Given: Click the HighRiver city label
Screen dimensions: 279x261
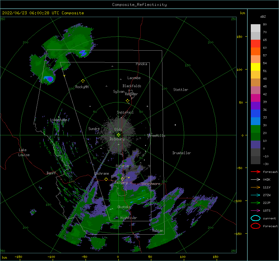Looking at the screenshot, I should click(x=129, y=218).
